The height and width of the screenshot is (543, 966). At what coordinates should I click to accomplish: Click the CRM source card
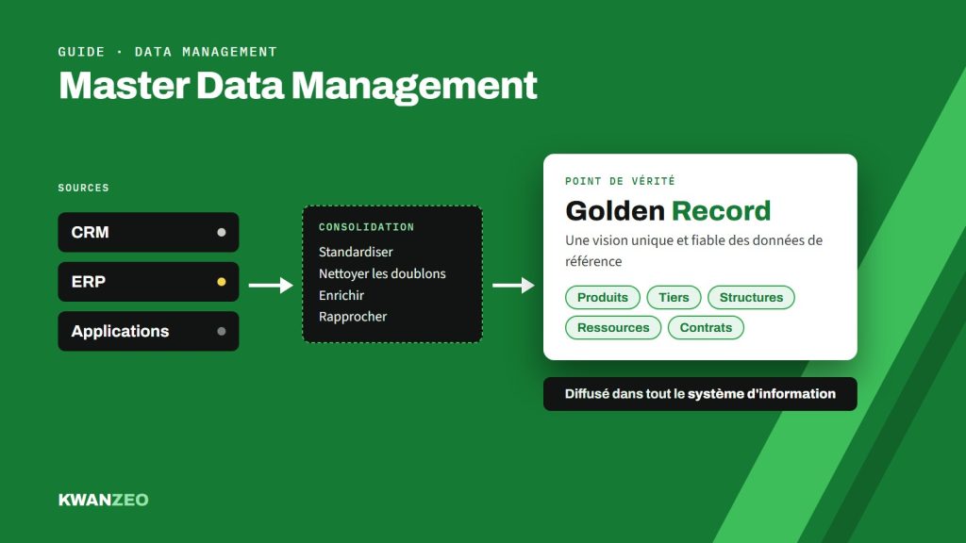(148, 232)
